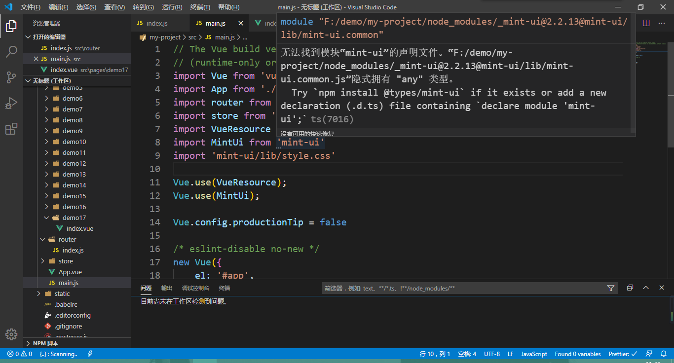
Task: Open Run and Debug view icon
Action: pyautogui.click(x=11, y=103)
